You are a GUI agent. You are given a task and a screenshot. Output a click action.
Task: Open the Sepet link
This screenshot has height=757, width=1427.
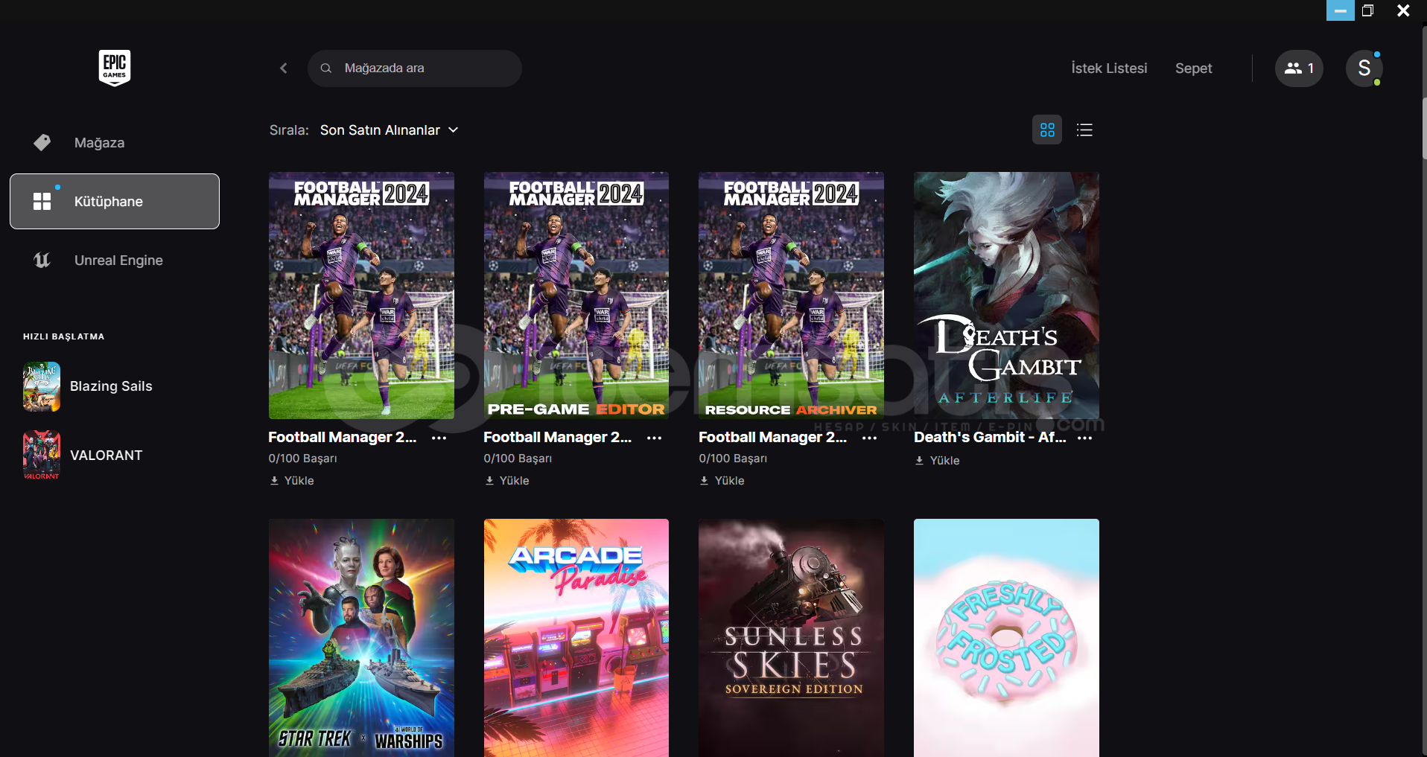1194,68
